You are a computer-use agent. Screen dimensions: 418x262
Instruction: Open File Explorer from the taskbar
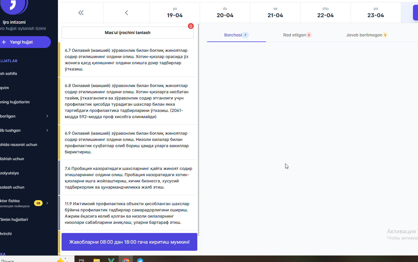(x=96, y=260)
